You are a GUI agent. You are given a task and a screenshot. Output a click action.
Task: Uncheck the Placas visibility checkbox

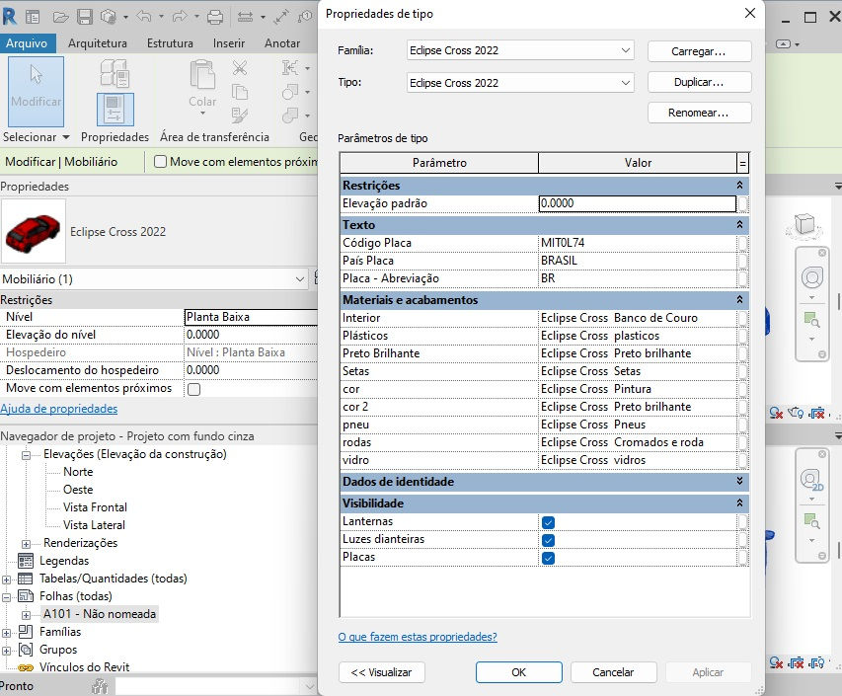pos(548,558)
